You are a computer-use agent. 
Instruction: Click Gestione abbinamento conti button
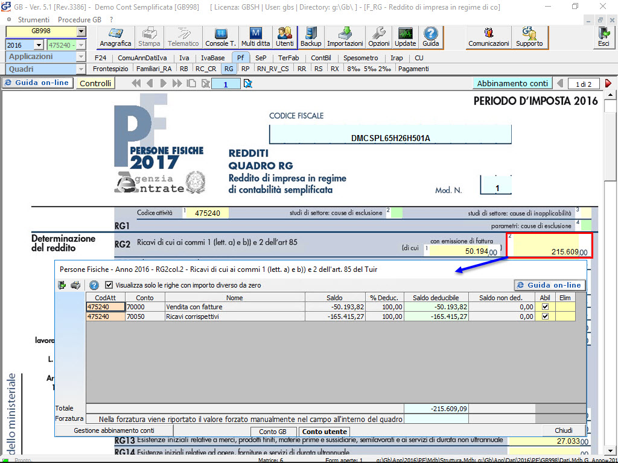114,430
